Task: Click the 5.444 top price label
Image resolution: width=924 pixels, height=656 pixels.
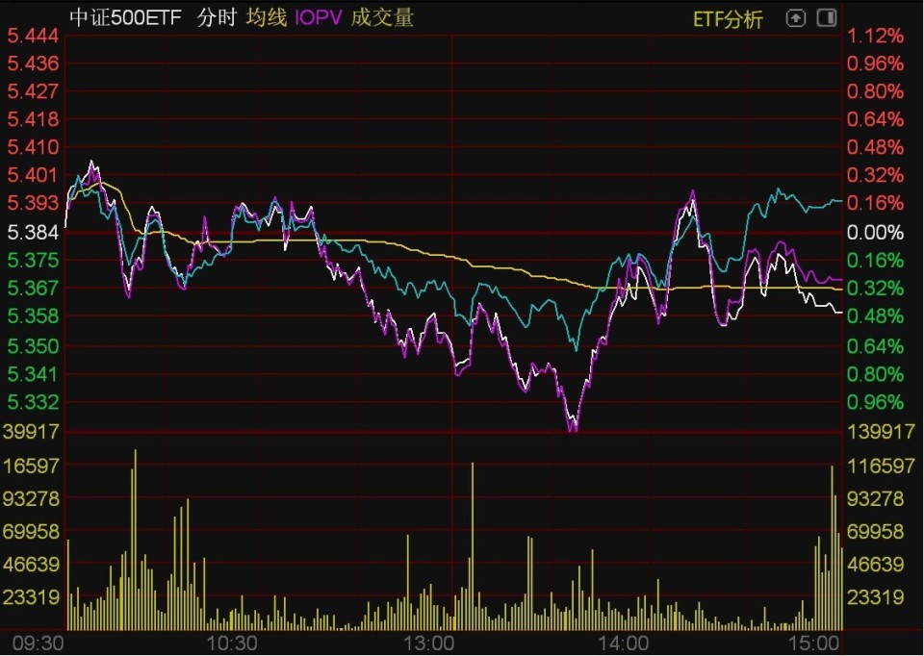Action: 33,36
